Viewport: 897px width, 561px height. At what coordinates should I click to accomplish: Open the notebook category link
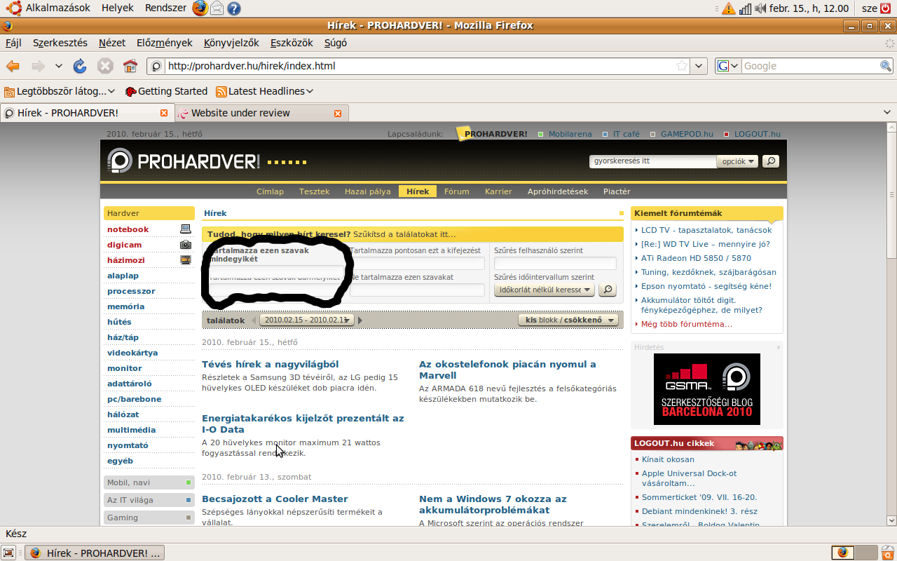(x=128, y=229)
